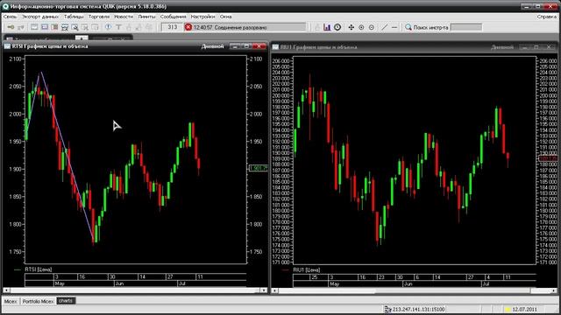Image resolution: width=561 pixels, height=315 pixels.
Task: Open the Окна menu
Action: coord(226,17)
